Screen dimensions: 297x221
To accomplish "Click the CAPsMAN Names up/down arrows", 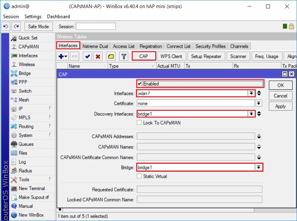I will (259, 147).
